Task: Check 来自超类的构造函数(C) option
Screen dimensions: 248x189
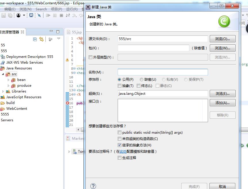Action: point(120,139)
